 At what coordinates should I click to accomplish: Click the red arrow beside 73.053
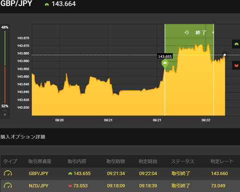[x=70, y=186]
